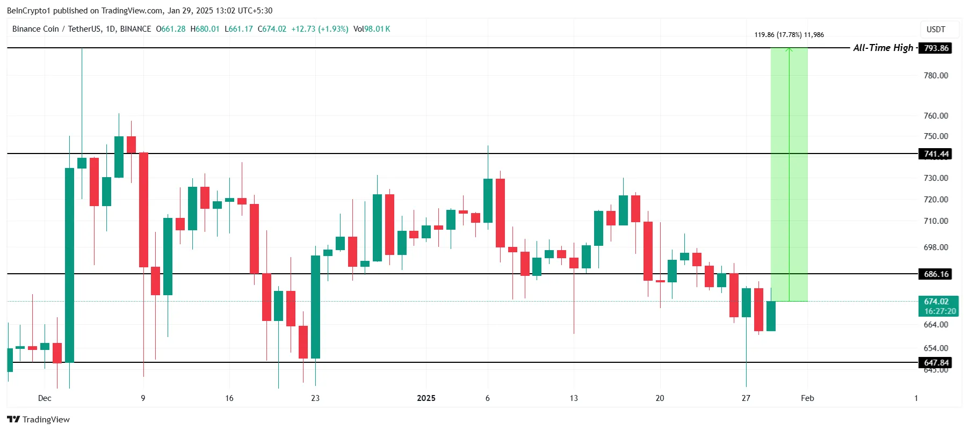
Task: Click the 780.00 price scale label
Action: coord(936,76)
